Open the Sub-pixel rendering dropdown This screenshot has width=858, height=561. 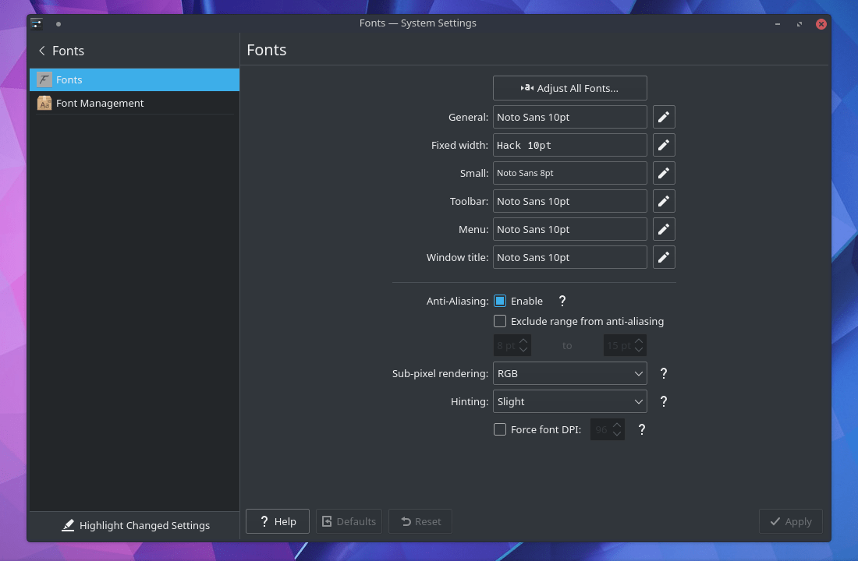coord(569,373)
